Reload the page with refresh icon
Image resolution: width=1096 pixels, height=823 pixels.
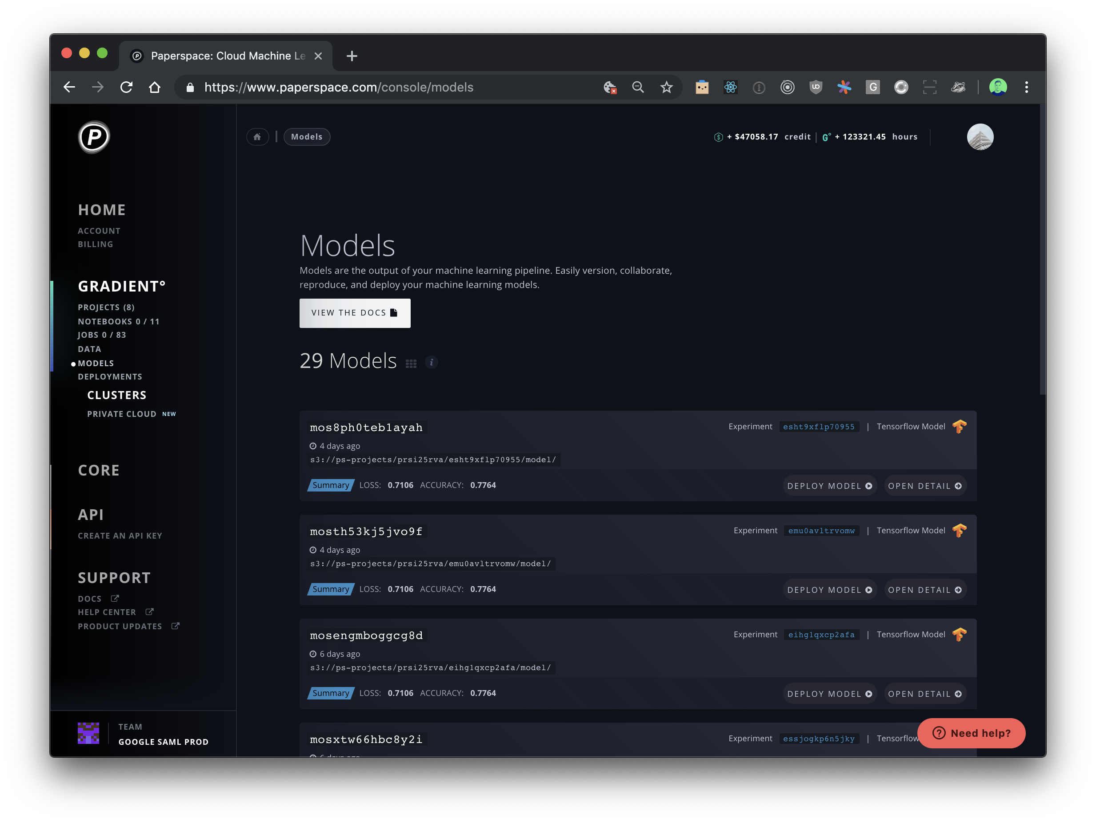pos(126,87)
